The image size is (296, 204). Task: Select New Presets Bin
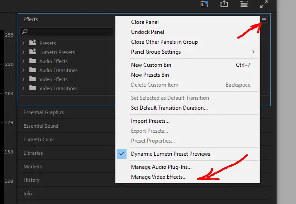188,75
